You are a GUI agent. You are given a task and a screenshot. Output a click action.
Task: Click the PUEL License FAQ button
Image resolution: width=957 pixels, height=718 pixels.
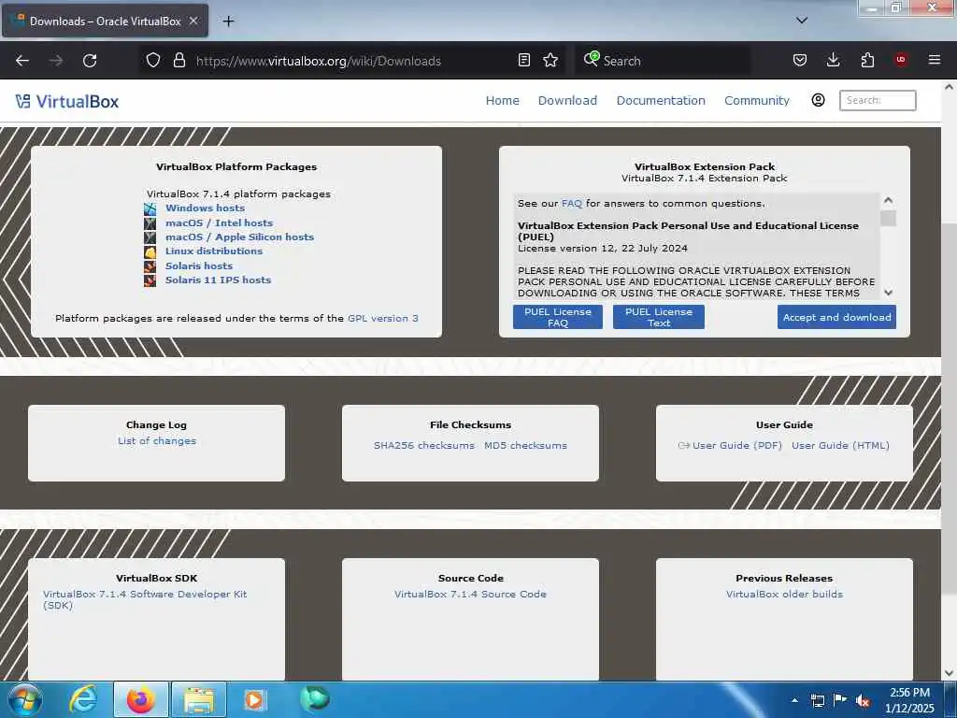tap(558, 317)
